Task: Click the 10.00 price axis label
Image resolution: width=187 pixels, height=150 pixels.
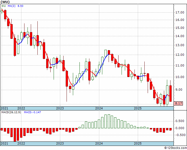Action: [180, 77]
